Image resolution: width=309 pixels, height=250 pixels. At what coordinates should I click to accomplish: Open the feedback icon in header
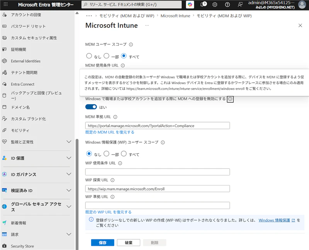[x=240, y=5]
